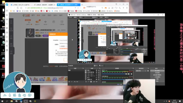
Task: Expand 视频 dropdown in Douyu navigation
Action: (49, 15)
